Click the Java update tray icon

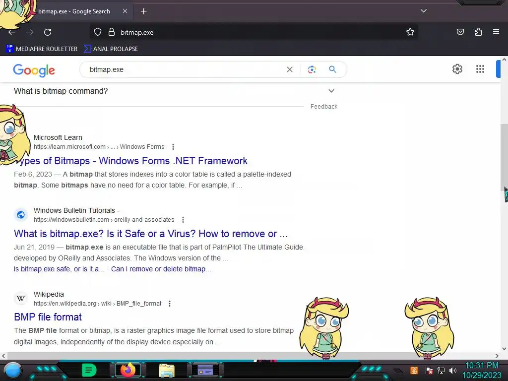click(414, 370)
